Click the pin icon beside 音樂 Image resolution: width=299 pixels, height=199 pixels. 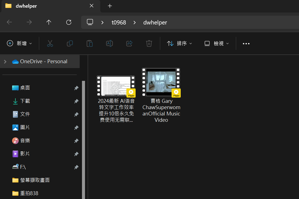76,141
